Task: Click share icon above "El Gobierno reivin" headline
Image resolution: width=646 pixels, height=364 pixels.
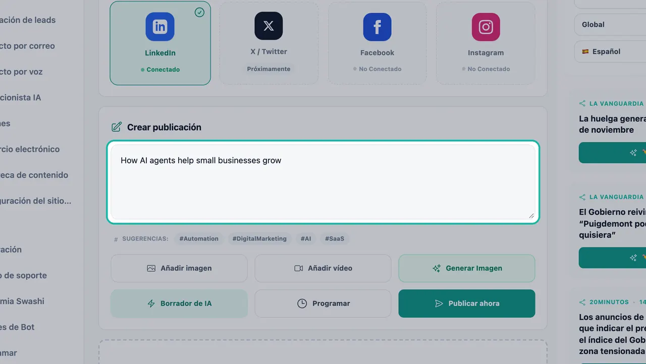Action: (x=582, y=197)
